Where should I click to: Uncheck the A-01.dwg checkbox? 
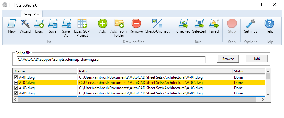click(16, 77)
